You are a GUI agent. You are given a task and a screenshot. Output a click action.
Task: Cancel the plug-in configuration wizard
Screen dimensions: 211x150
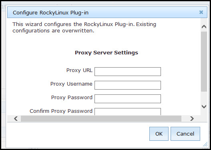185,134
